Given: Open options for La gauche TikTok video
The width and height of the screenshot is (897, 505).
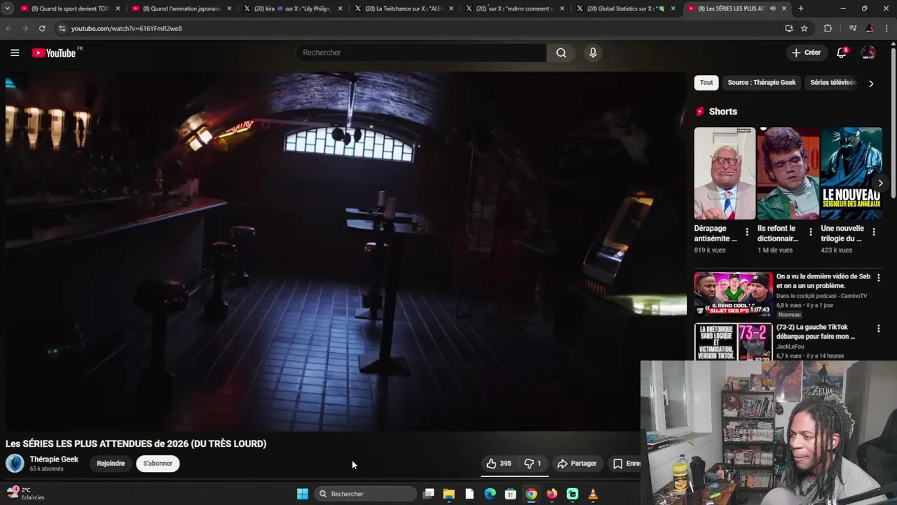Looking at the screenshot, I should (x=878, y=328).
